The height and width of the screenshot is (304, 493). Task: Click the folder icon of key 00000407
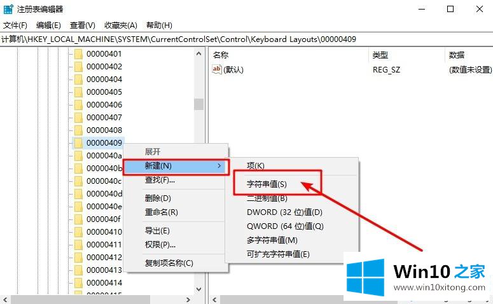click(x=78, y=118)
